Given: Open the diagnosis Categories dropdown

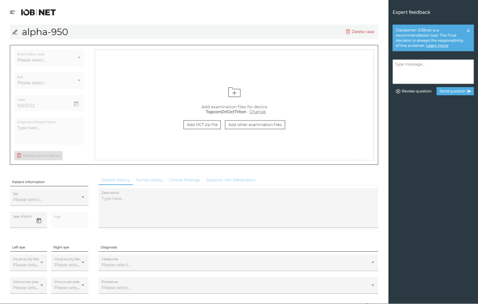Looking at the screenshot, I should (x=238, y=262).
